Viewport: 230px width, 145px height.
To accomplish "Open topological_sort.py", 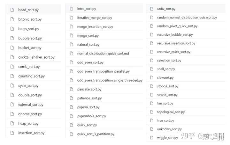I will click(171, 112).
